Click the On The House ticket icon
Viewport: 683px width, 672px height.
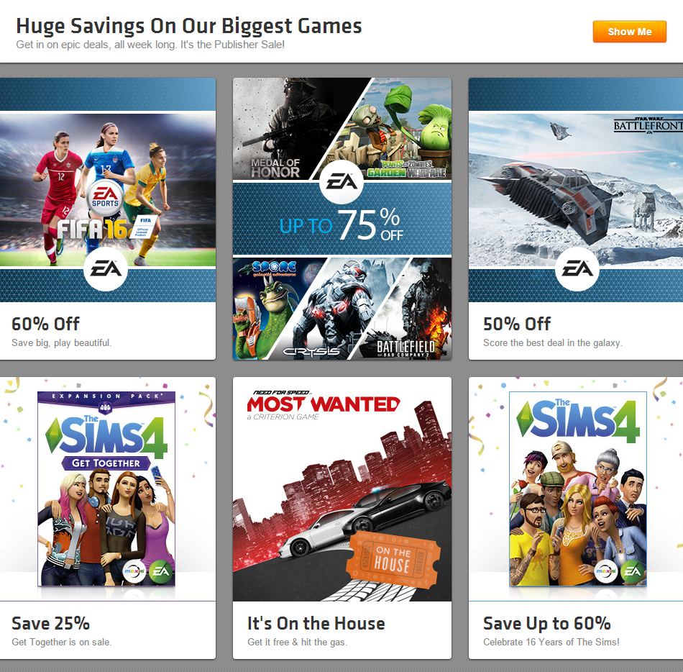(393, 558)
